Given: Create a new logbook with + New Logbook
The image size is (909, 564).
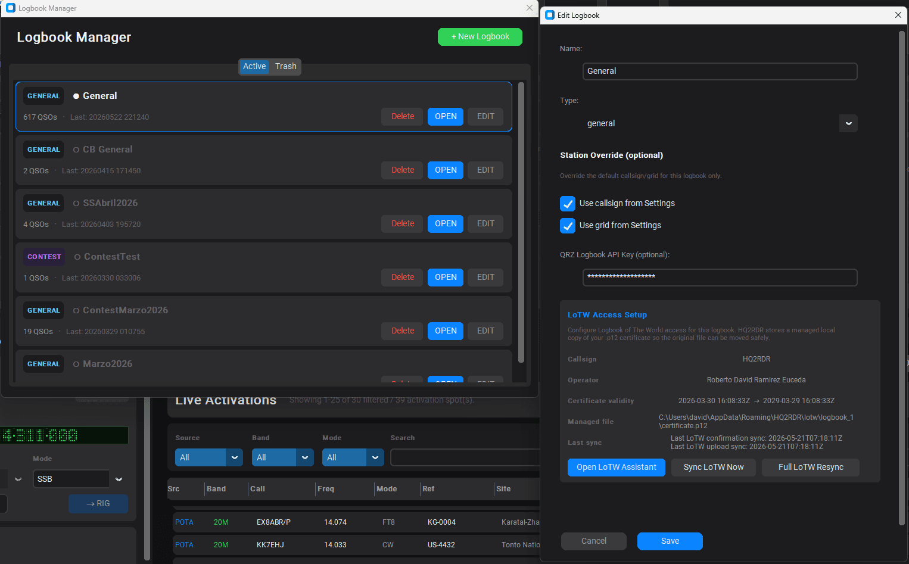Looking at the screenshot, I should click(480, 37).
